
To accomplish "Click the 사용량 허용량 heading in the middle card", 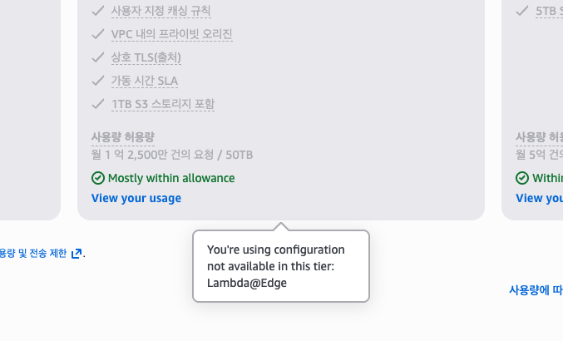I will point(123,136).
